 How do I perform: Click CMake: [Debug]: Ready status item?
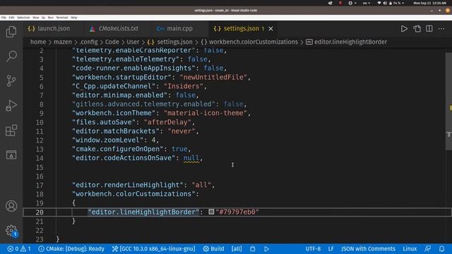[x=71, y=249]
